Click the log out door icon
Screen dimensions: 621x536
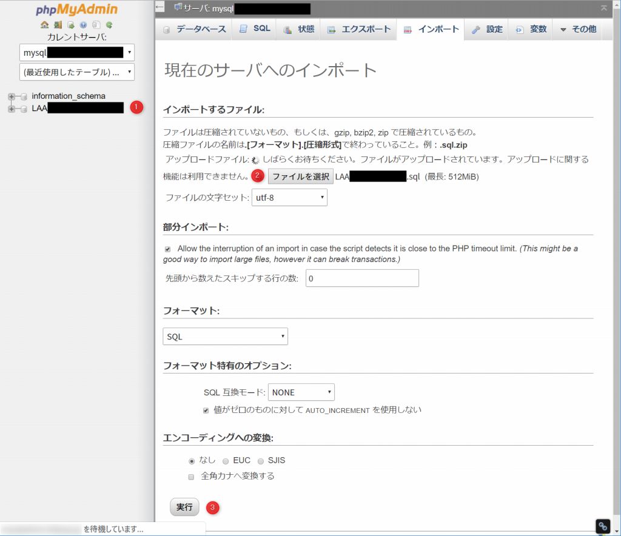[58, 25]
